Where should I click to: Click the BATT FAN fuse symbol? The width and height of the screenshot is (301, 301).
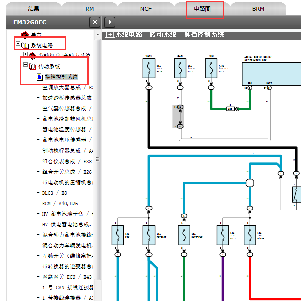click(x=184, y=235)
